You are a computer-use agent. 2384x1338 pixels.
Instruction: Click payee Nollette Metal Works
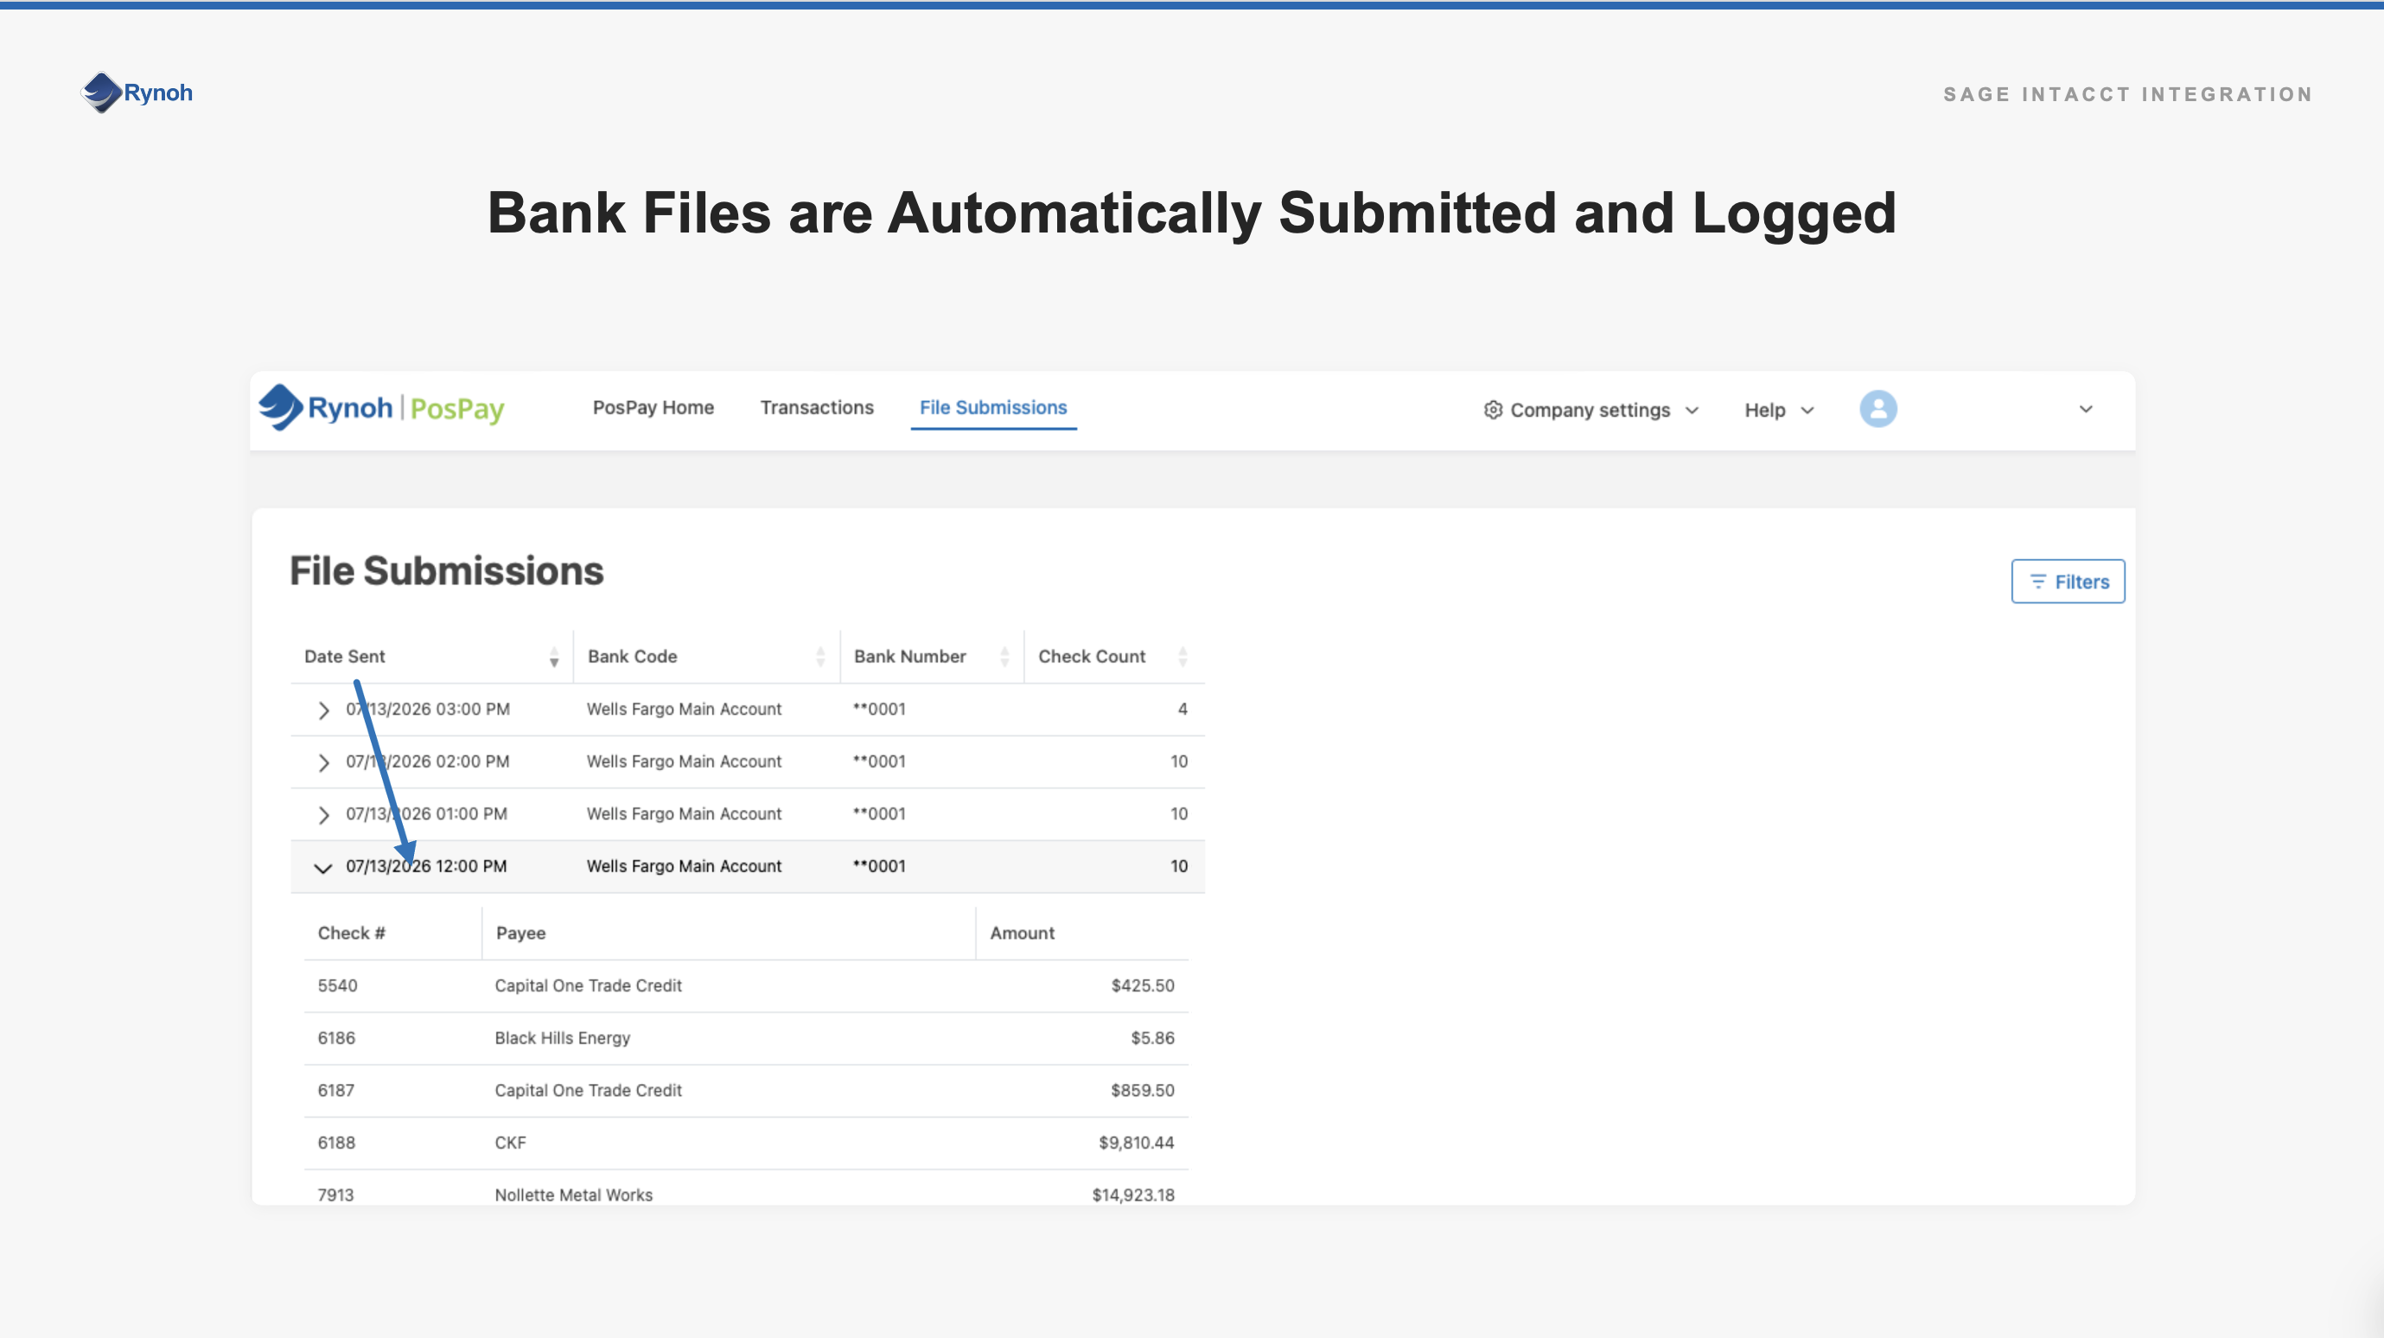(x=573, y=1195)
